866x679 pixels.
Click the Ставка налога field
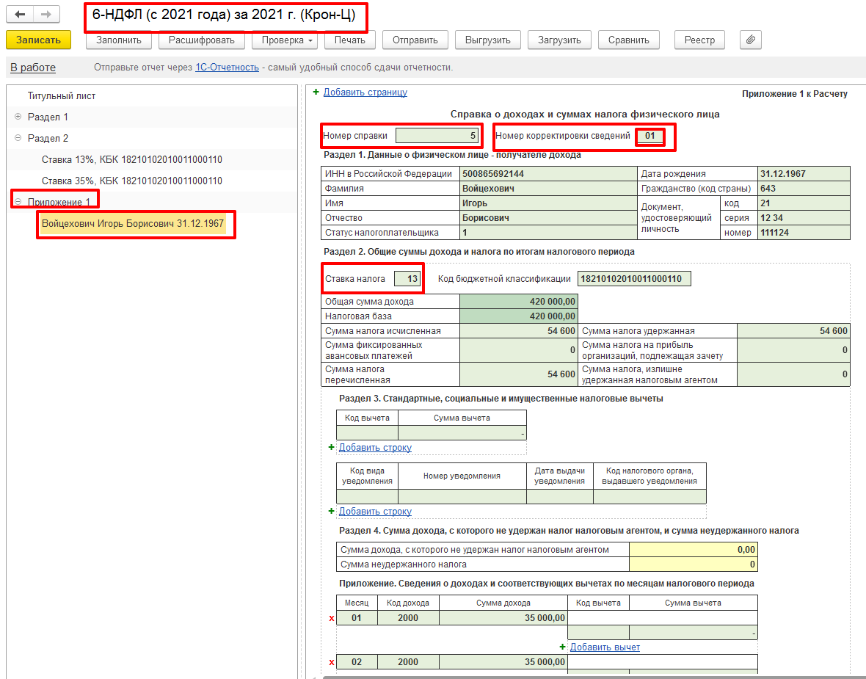coord(407,279)
